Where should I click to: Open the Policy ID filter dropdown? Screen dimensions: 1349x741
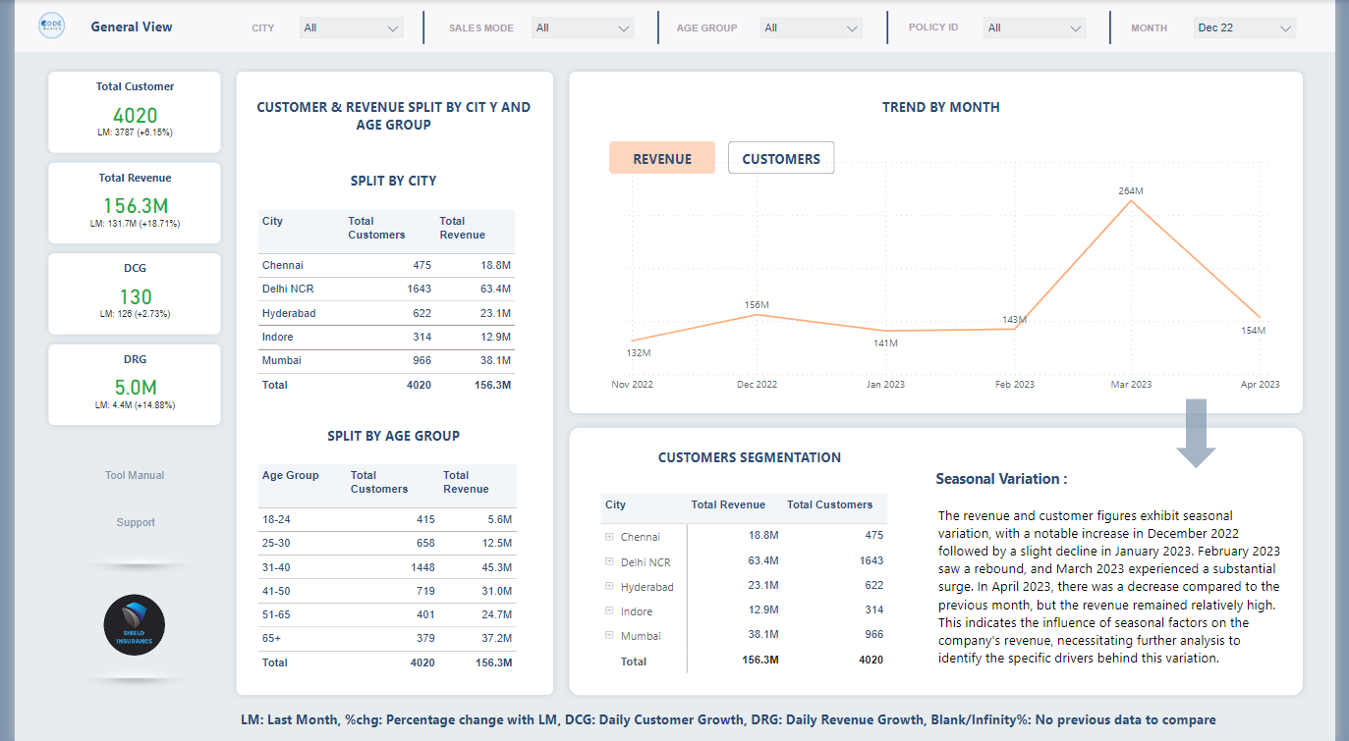[x=1035, y=28]
